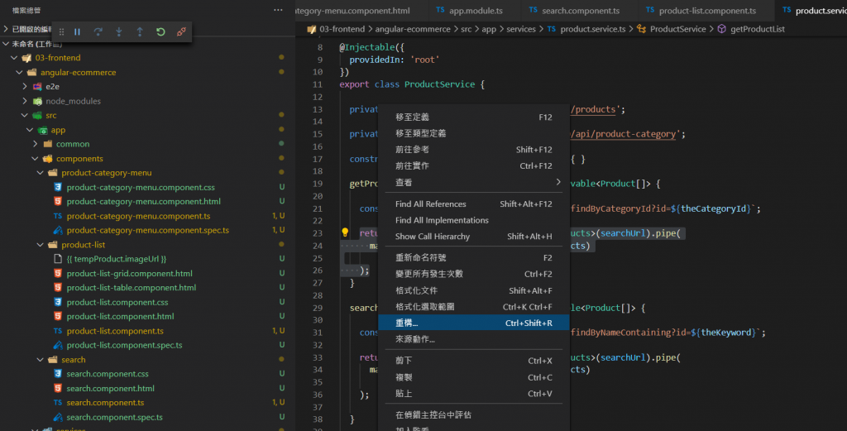
Task: Click the Step Over debug icon
Action: coord(98,32)
